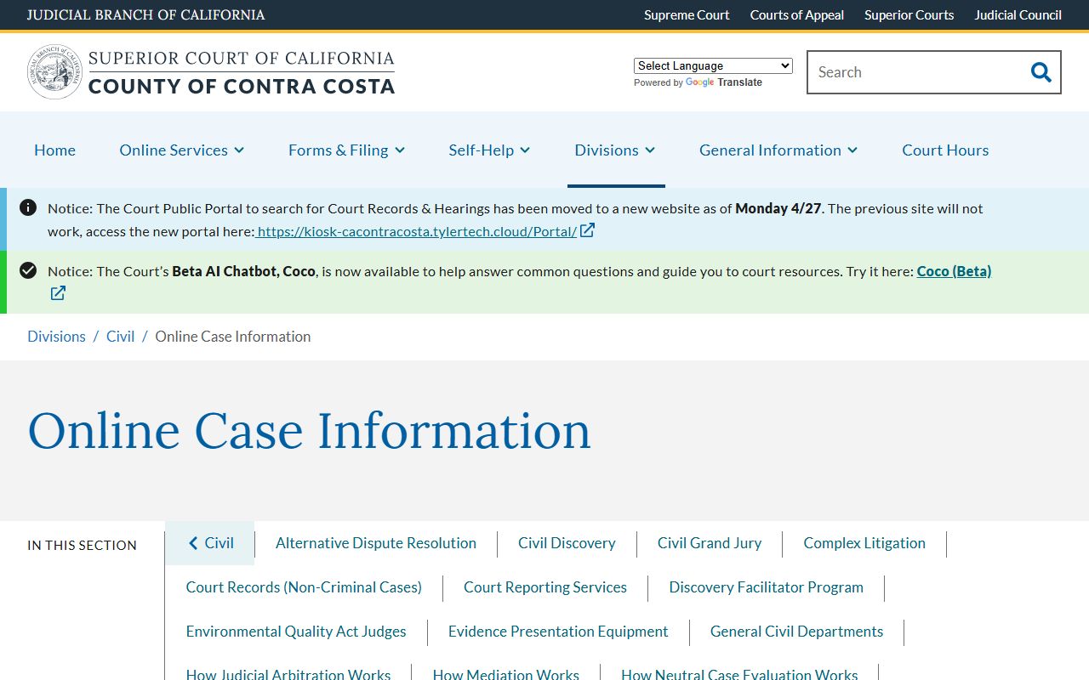Open the new court portal URL
Screen dimensions: 1089x680
click(417, 231)
